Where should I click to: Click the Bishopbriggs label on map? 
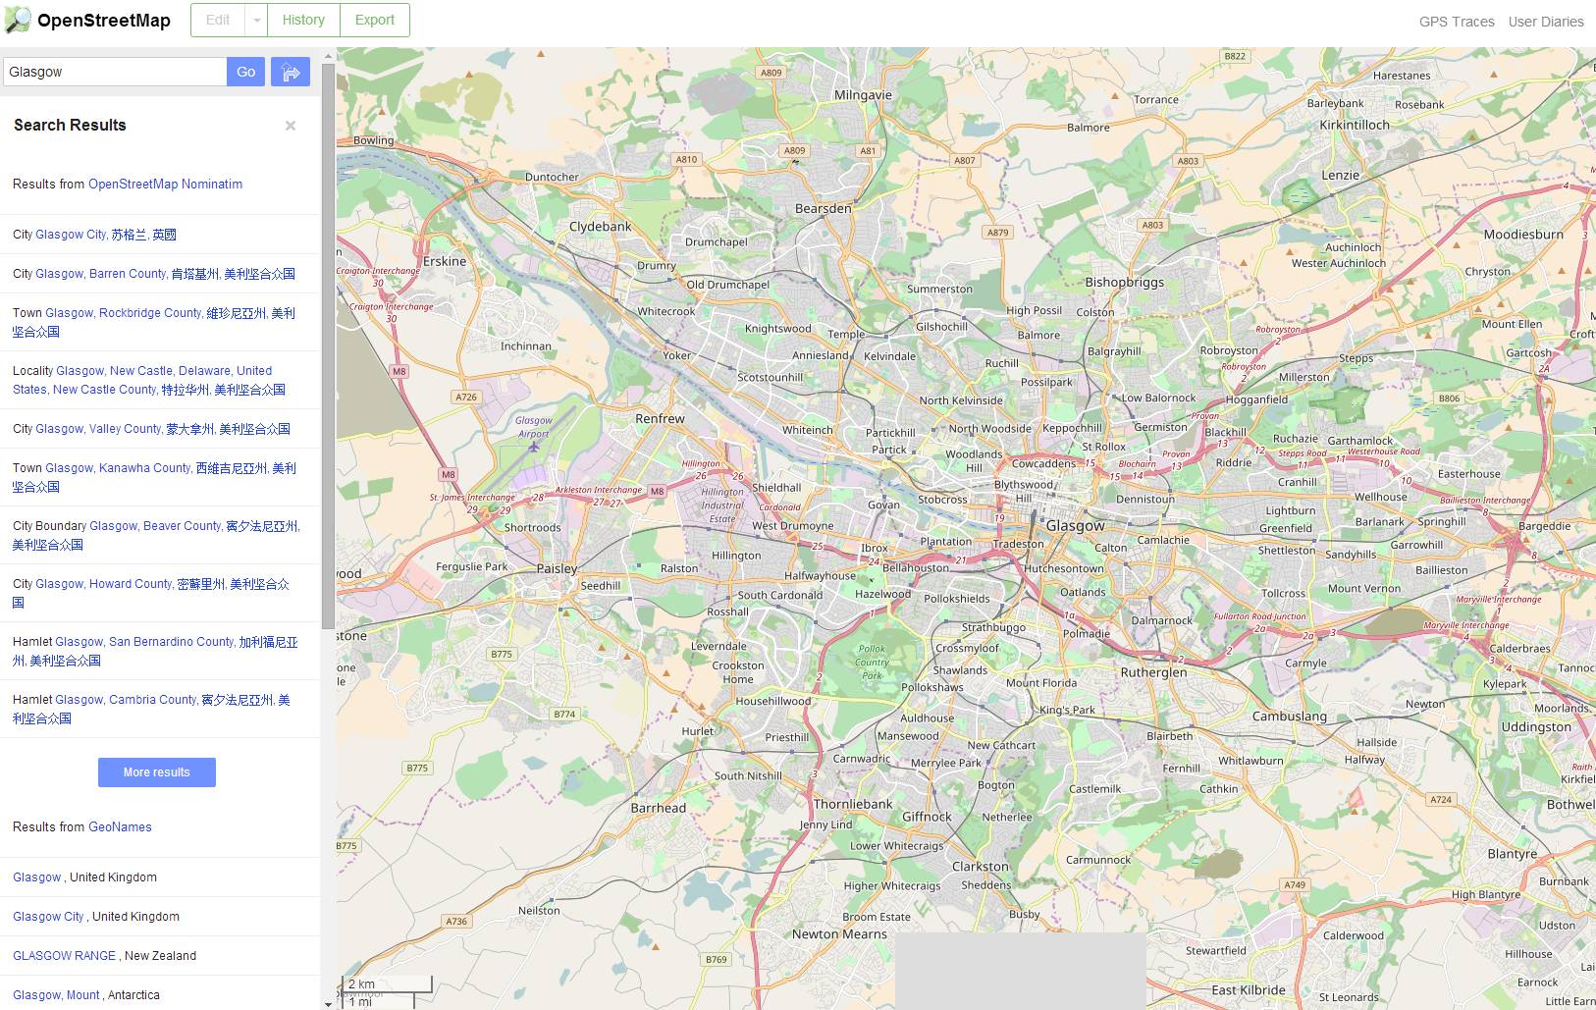click(x=1125, y=283)
